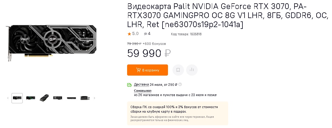332x128 pixels.
Task: Open the "Доставка" delivery link
Action: [142, 85]
